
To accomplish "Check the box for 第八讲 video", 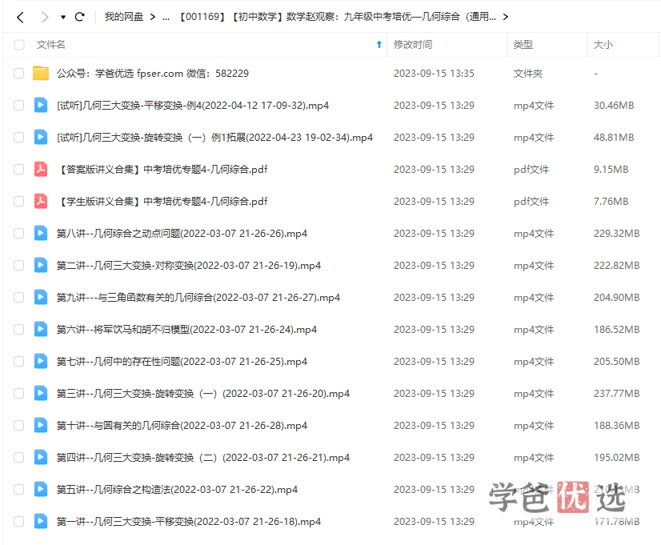I will click(x=19, y=234).
